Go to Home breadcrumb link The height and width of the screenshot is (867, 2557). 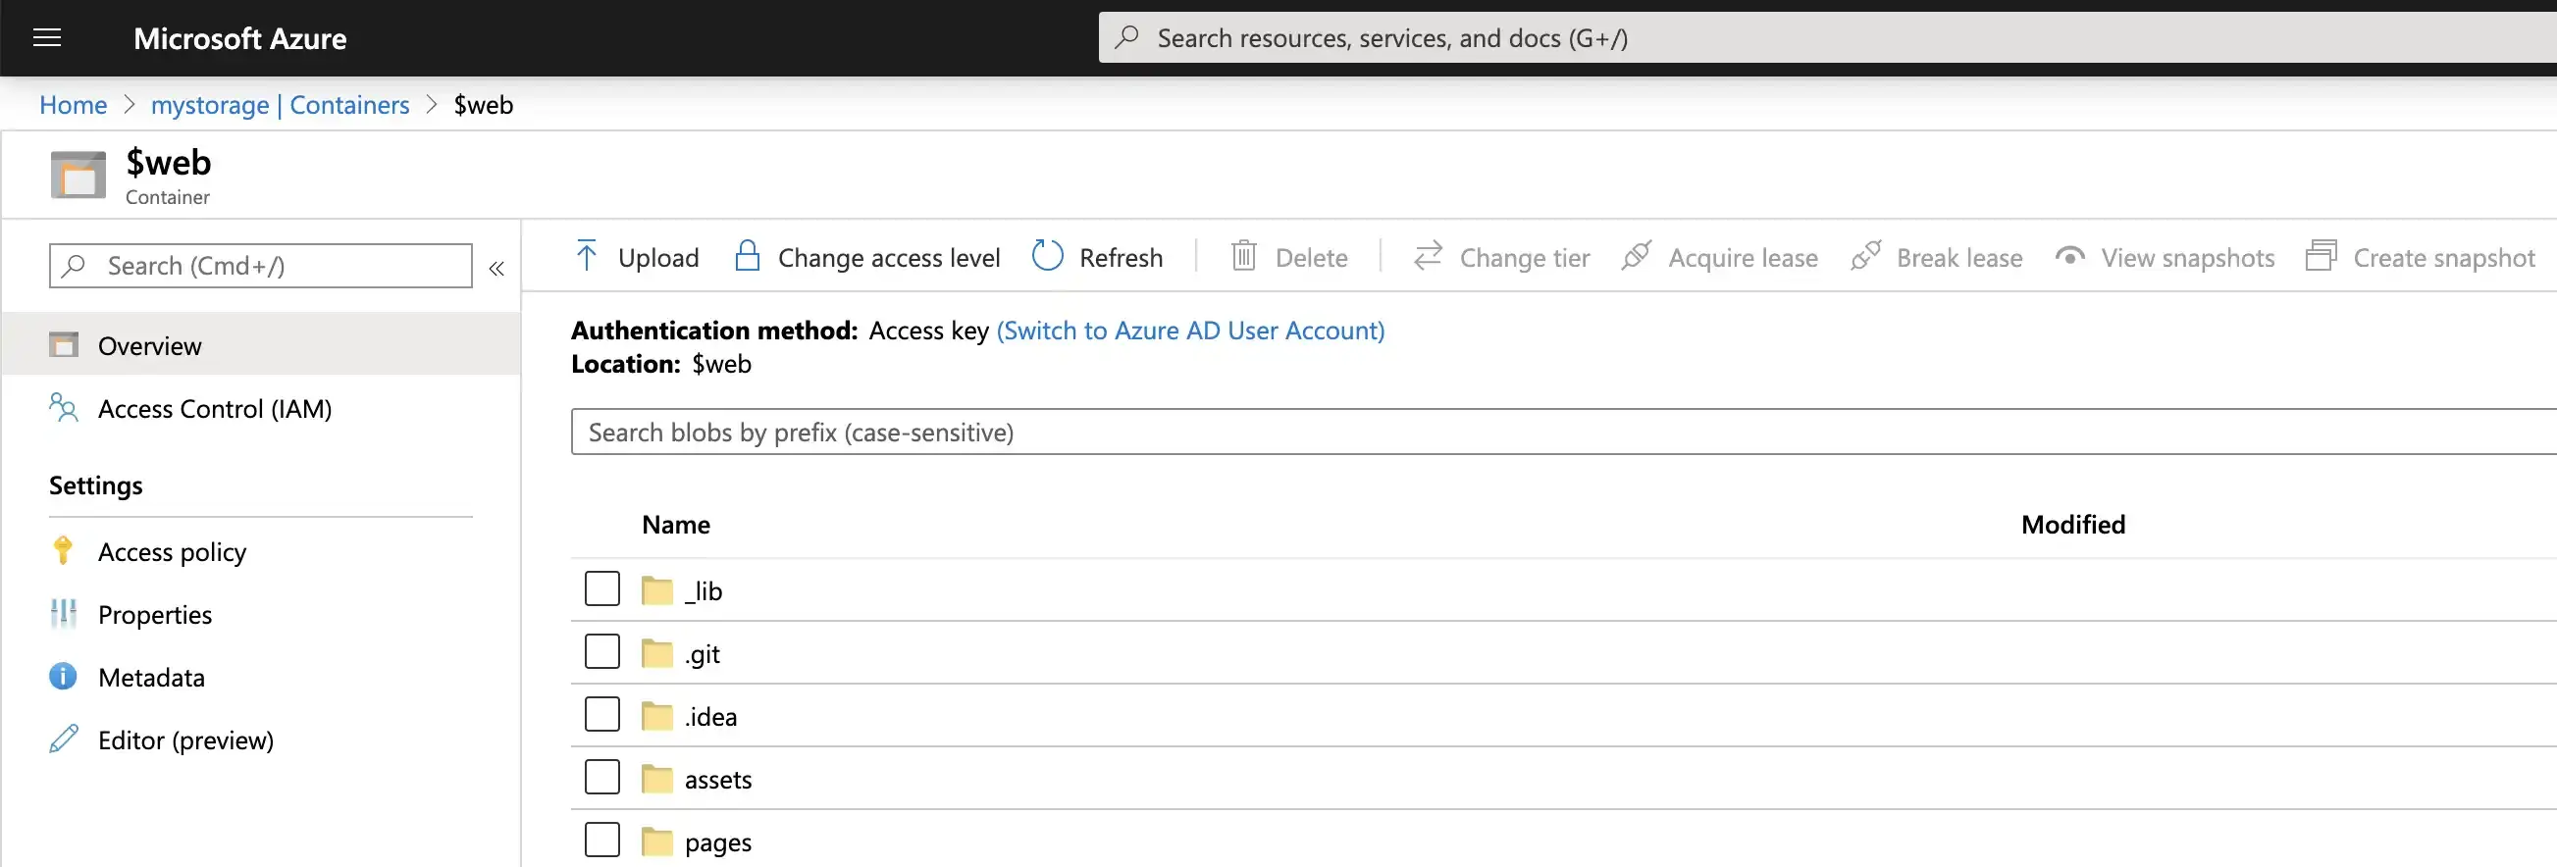tap(74, 104)
